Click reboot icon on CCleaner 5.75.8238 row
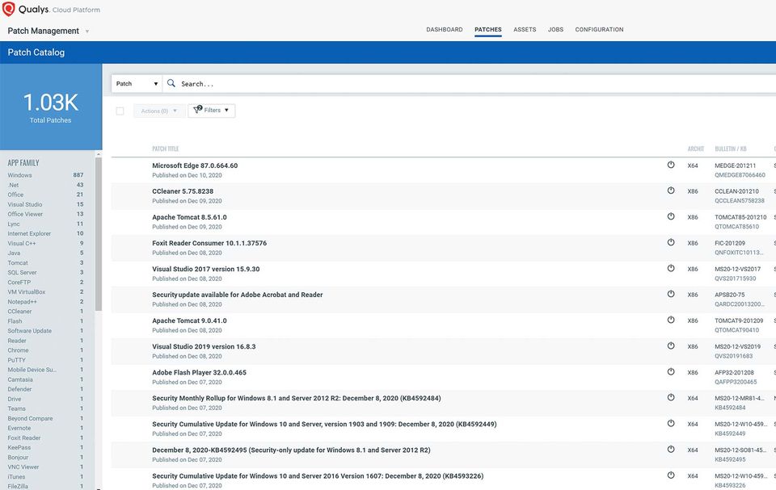This screenshot has height=490, width=776. 671,191
